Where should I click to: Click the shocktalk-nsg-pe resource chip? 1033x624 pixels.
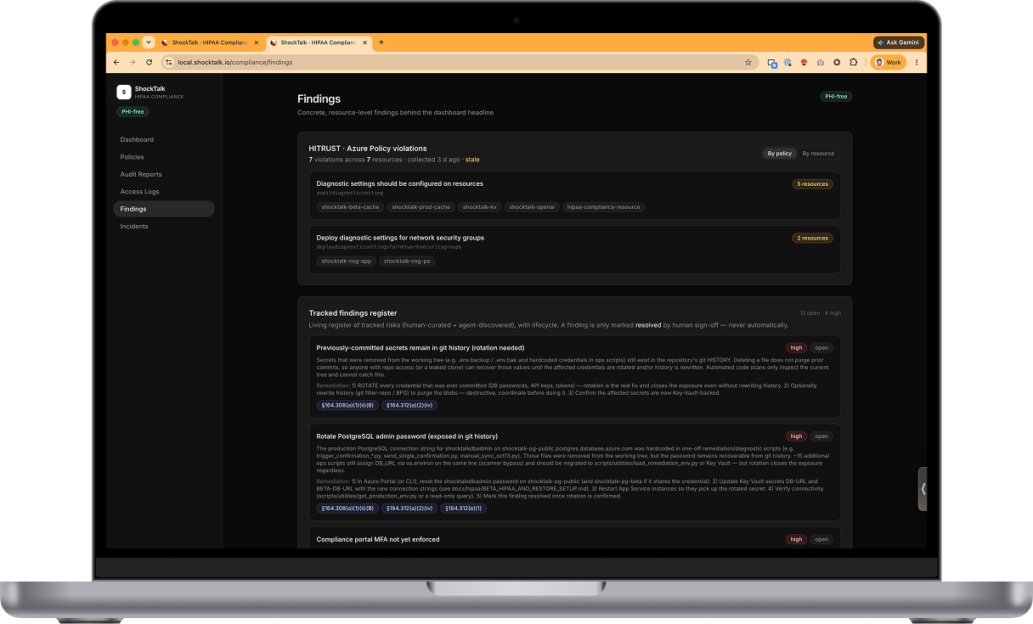[407, 261]
